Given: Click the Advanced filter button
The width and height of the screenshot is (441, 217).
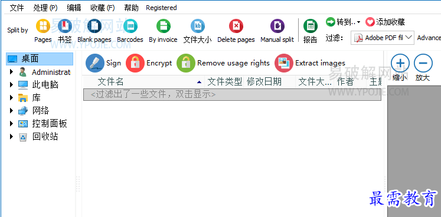Looking at the screenshot, I should point(429,38).
